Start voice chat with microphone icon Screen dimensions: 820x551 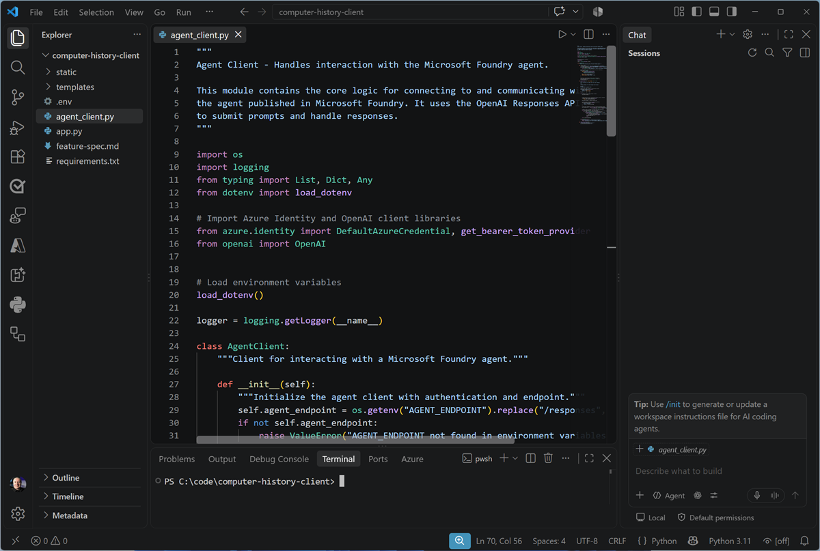click(757, 496)
